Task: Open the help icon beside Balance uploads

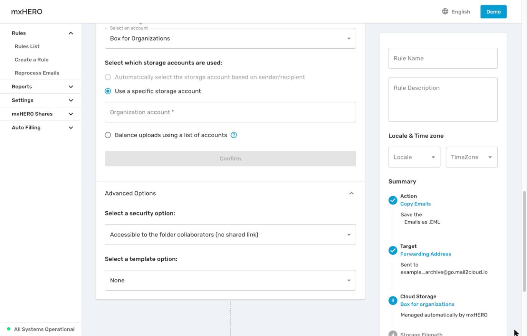Action: click(x=234, y=135)
